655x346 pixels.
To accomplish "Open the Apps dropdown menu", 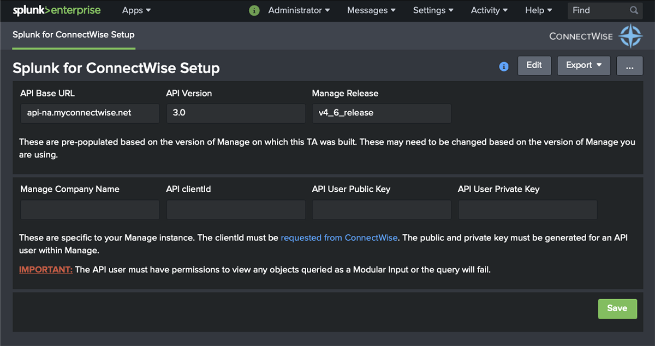I will pos(136,10).
